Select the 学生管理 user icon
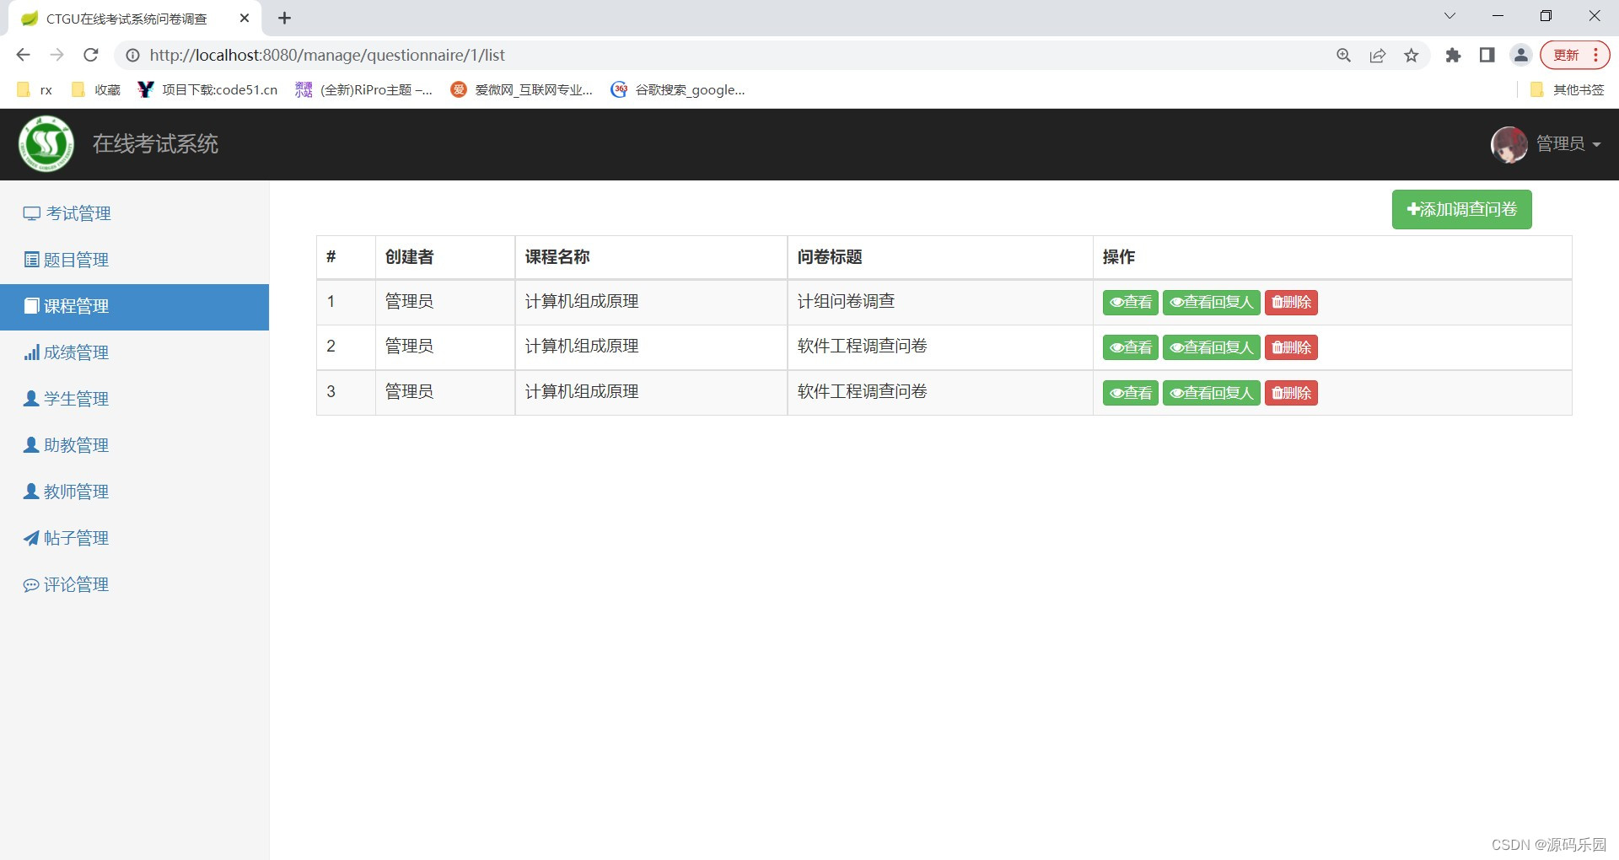The image size is (1619, 860). pyautogui.click(x=30, y=399)
